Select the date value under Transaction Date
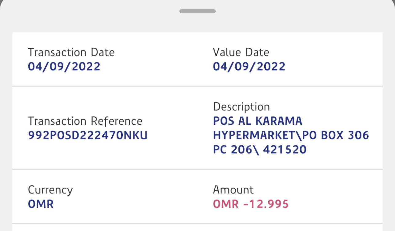 (64, 67)
